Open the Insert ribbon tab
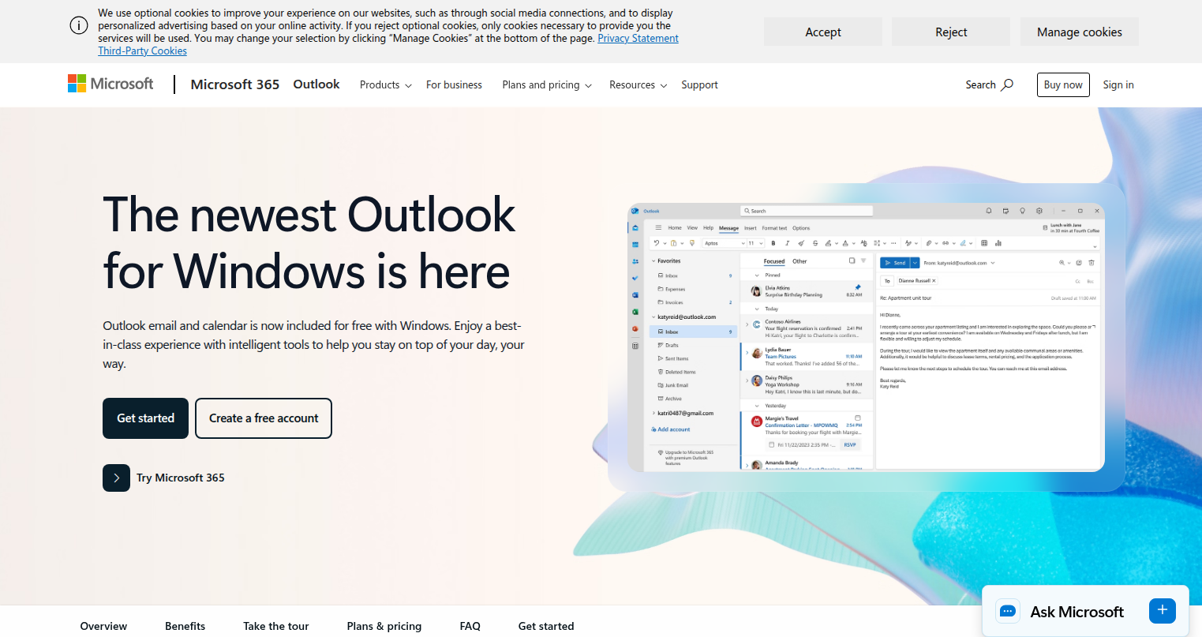This screenshot has width=1202, height=637. pyautogui.click(x=751, y=228)
